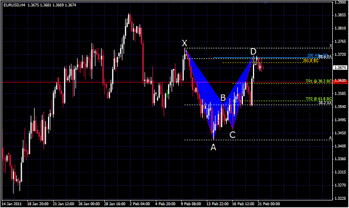This screenshot has height=208, width=349.
Task: Select the D pattern point label
Action: tap(254, 52)
